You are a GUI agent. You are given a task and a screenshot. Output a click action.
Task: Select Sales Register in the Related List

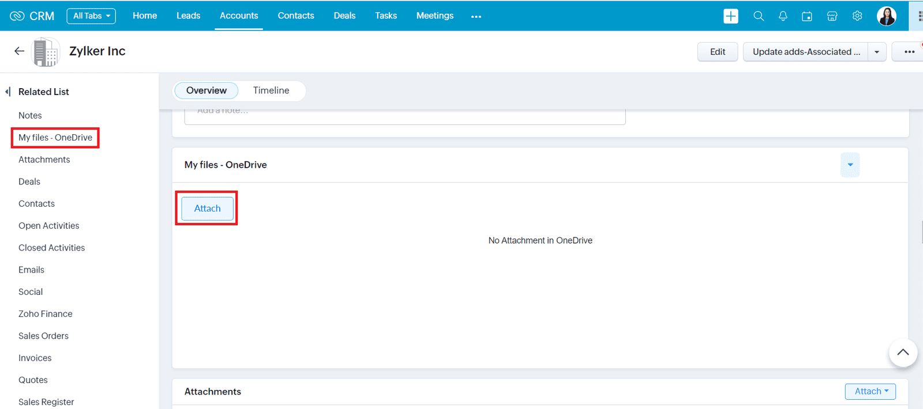point(46,402)
